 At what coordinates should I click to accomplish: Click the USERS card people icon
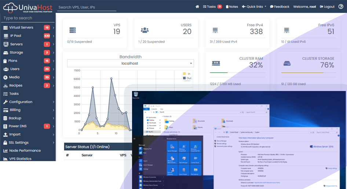[x=145, y=30]
